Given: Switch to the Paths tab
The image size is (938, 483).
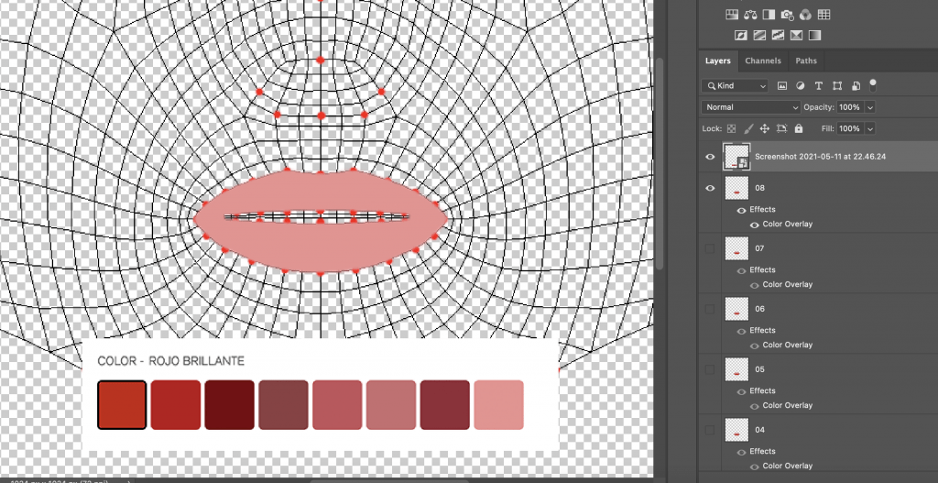Looking at the screenshot, I should pyautogui.click(x=806, y=60).
